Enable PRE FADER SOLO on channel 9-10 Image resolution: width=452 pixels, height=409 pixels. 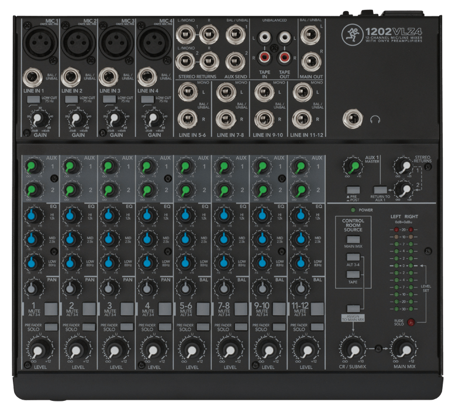279,327
